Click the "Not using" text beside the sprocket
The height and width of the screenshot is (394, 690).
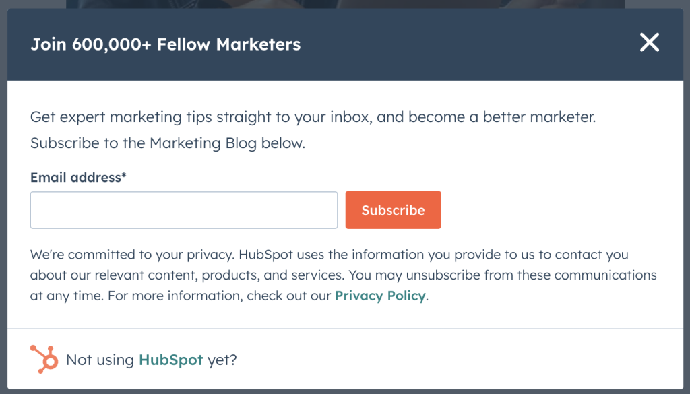pos(100,360)
